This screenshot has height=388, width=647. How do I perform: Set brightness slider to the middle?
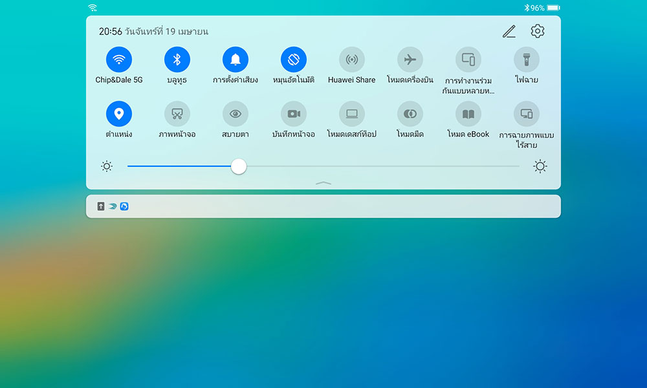click(x=323, y=166)
